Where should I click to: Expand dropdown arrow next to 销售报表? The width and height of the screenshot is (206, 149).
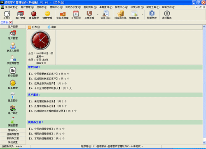[142, 15]
